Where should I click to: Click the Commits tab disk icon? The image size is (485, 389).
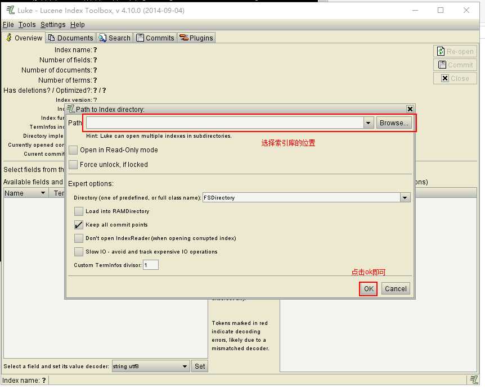[x=140, y=38]
